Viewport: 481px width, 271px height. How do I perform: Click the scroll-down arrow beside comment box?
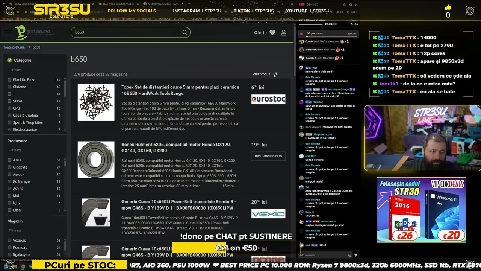pyautogui.click(x=356, y=255)
